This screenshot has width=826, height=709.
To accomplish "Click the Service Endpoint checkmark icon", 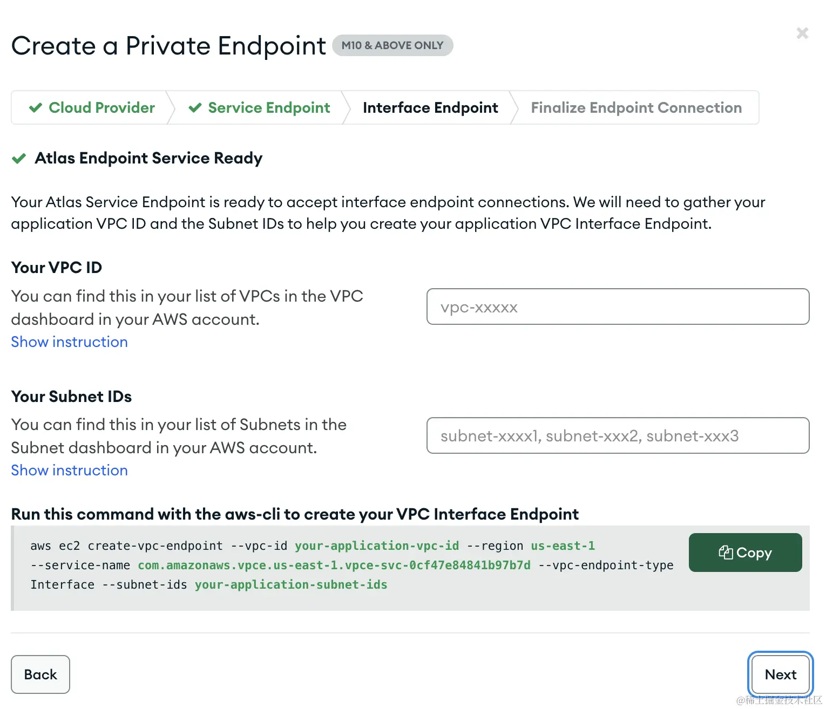I will (x=195, y=108).
